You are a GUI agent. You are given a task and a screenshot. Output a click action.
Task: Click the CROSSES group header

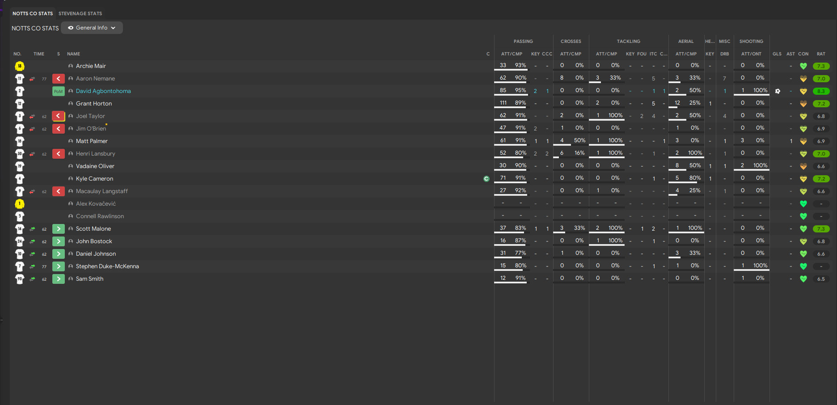click(x=571, y=41)
